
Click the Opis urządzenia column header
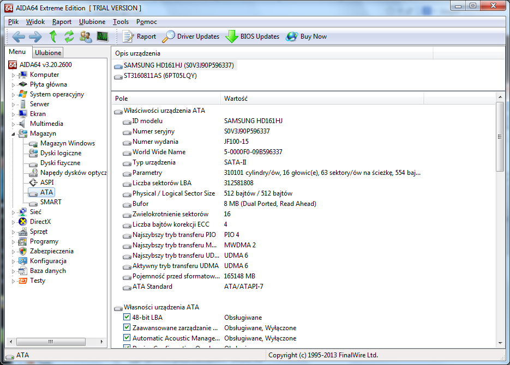coord(272,53)
